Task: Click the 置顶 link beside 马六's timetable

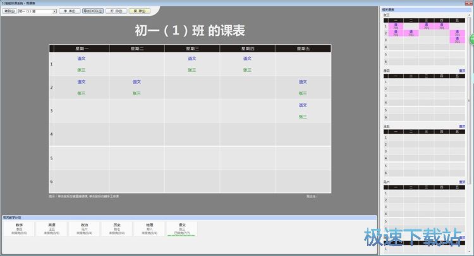Action: pos(462,182)
